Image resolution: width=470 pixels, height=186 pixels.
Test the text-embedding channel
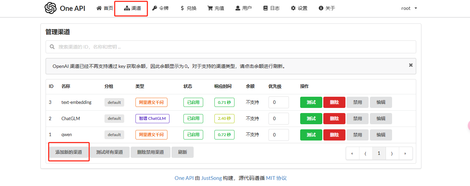[x=311, y=102]
